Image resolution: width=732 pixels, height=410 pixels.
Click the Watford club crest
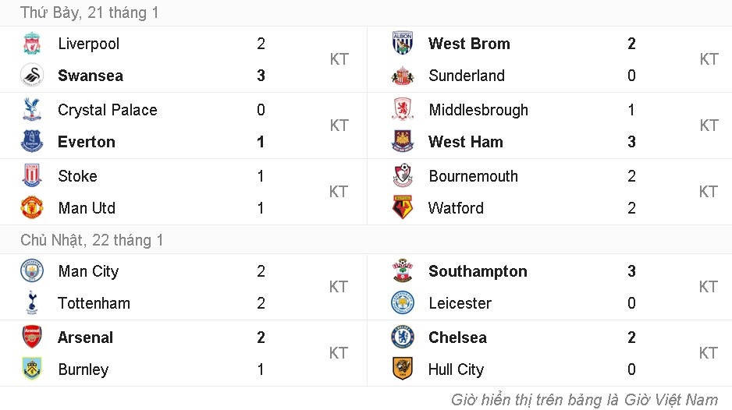402,208
